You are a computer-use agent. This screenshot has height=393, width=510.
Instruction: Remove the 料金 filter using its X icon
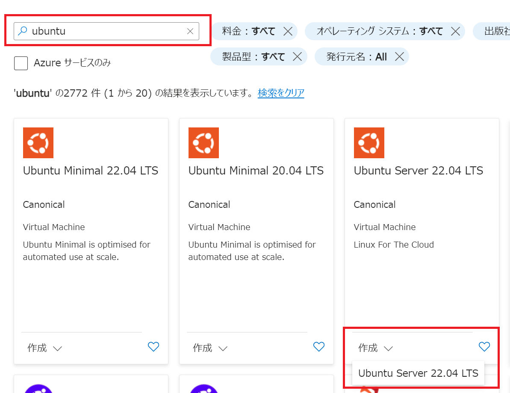tap(288, 31)
